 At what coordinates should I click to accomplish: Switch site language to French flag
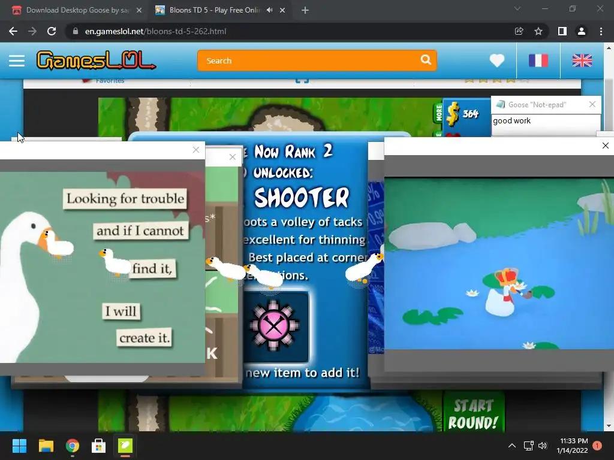[x=538, y=60]
